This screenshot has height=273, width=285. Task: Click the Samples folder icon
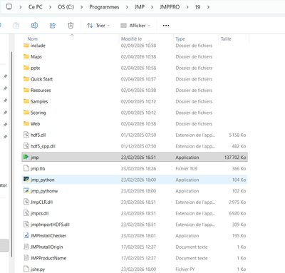[x=26, y=101]
